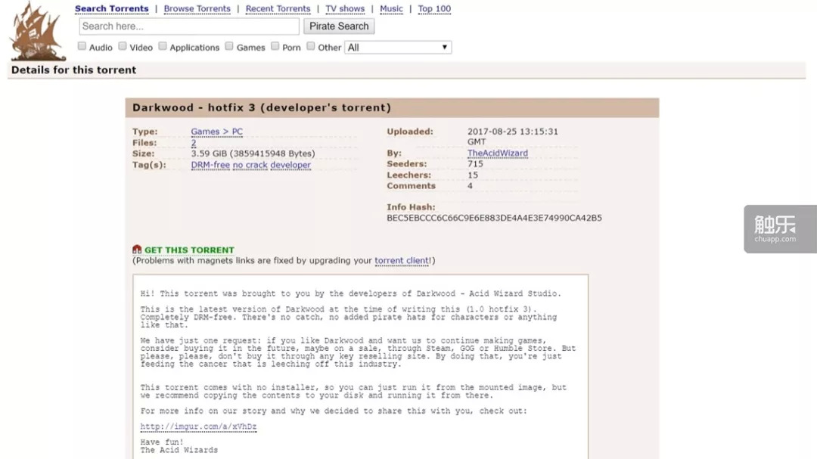Enable the Video checkbox
Viewport: 817px width, 459px height.
tap(123, 46)
